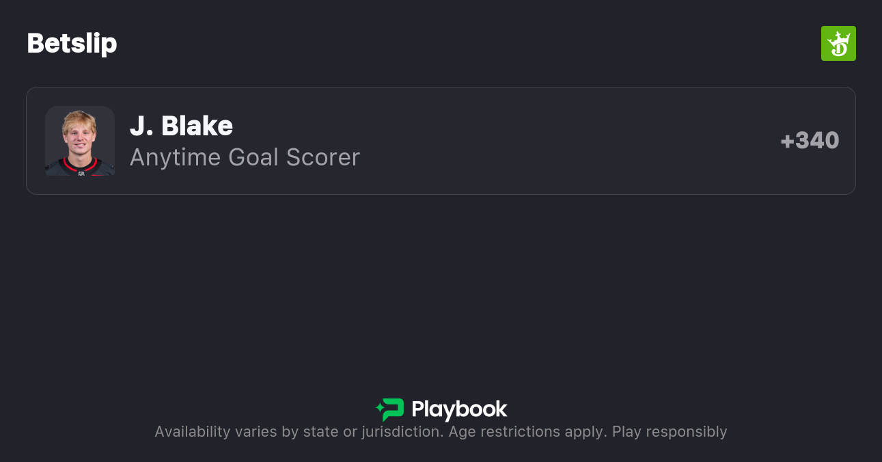
Task: Select the +340 odds value
Action: pos(810,141)
